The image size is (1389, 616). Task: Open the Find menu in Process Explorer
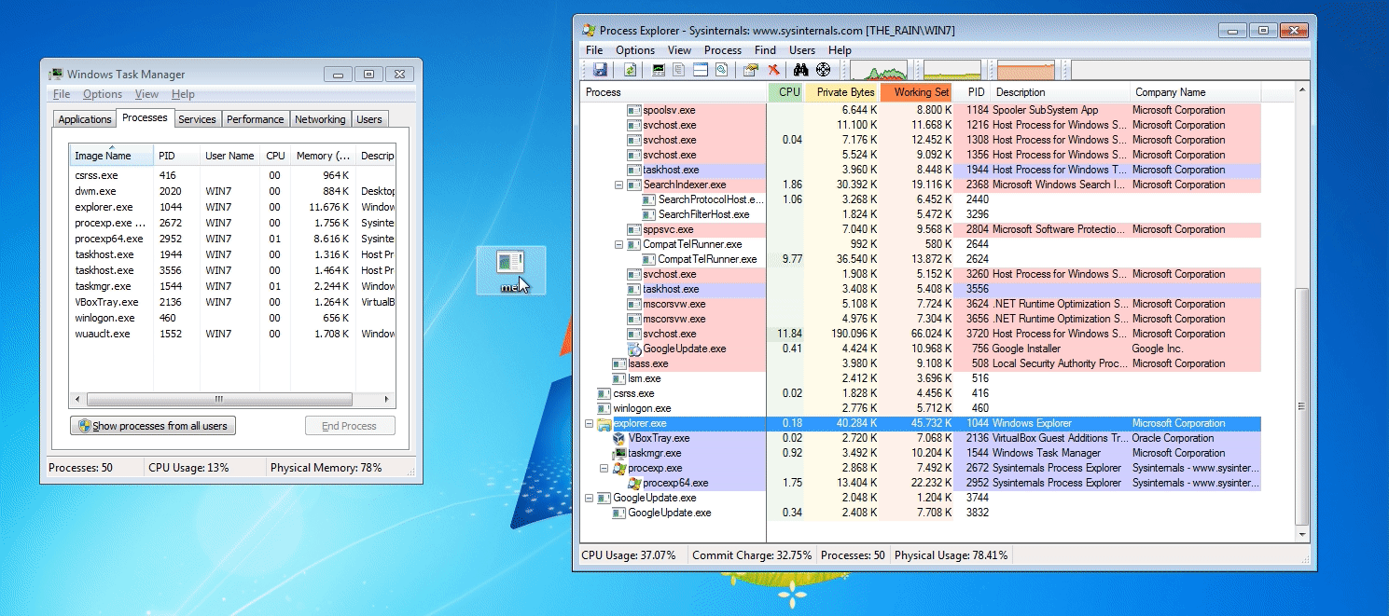[x=765, y=50]
